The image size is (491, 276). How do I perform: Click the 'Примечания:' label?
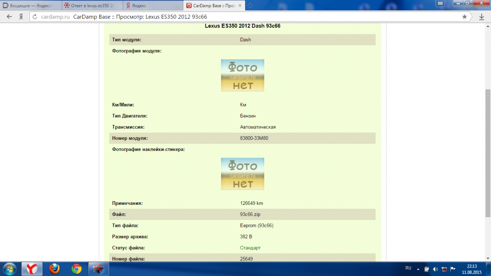point(127,203)
